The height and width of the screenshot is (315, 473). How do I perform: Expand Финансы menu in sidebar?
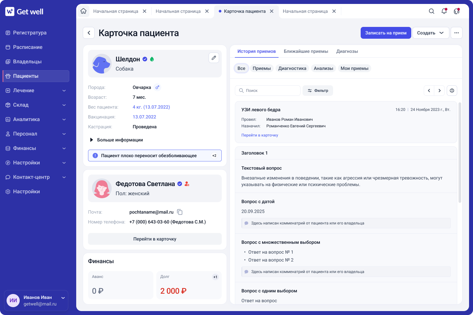coord(36,148)
